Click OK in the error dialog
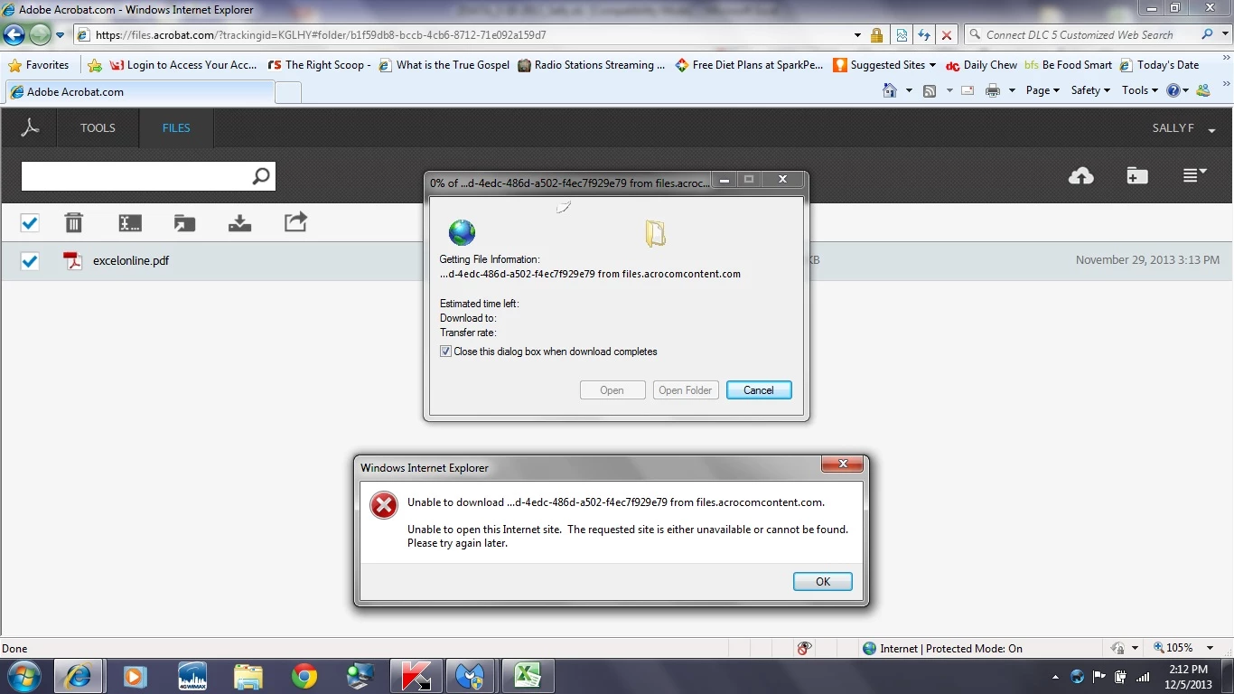This screenshot has width=1234, height=694. coord(823,582)
